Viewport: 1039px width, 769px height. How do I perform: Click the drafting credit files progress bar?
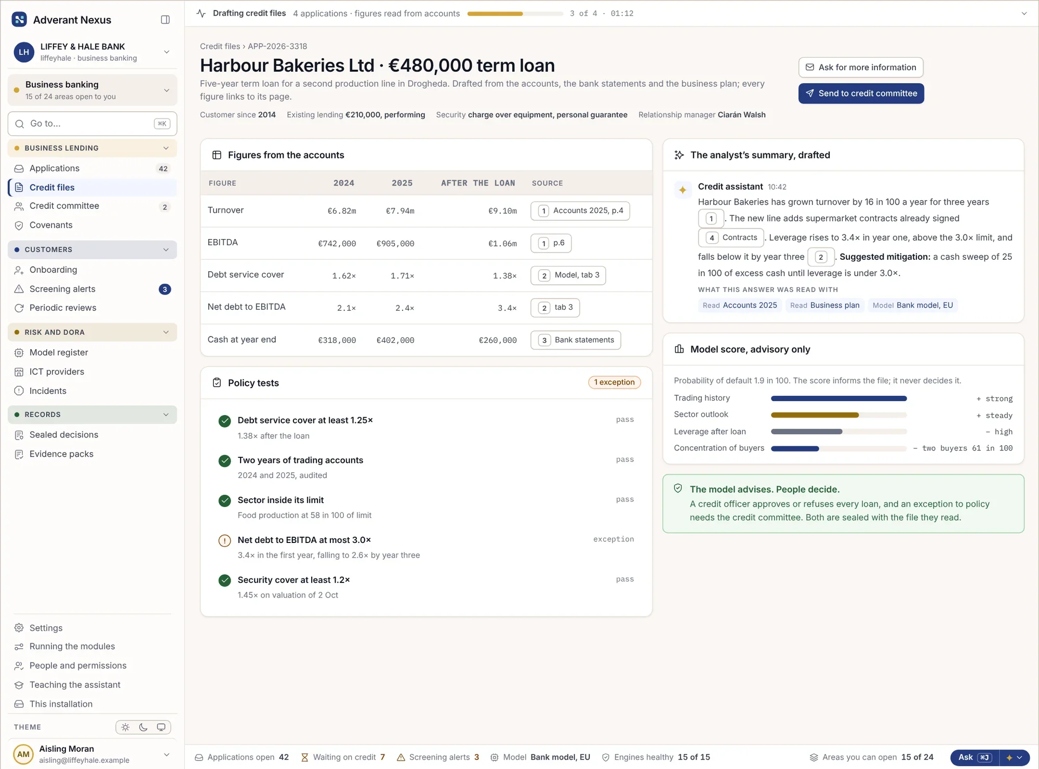tap(515, 14)
